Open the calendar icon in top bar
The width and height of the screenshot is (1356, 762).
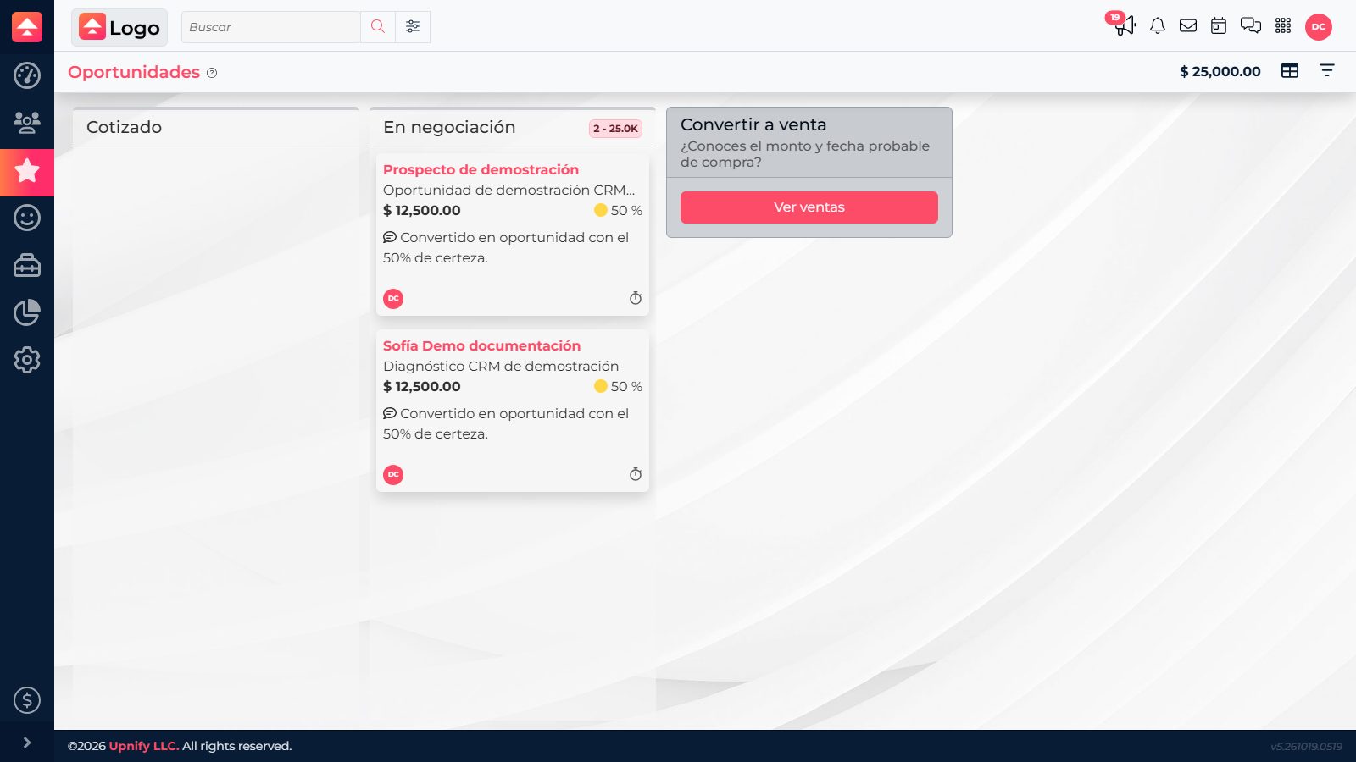(x=1219, y=26)
